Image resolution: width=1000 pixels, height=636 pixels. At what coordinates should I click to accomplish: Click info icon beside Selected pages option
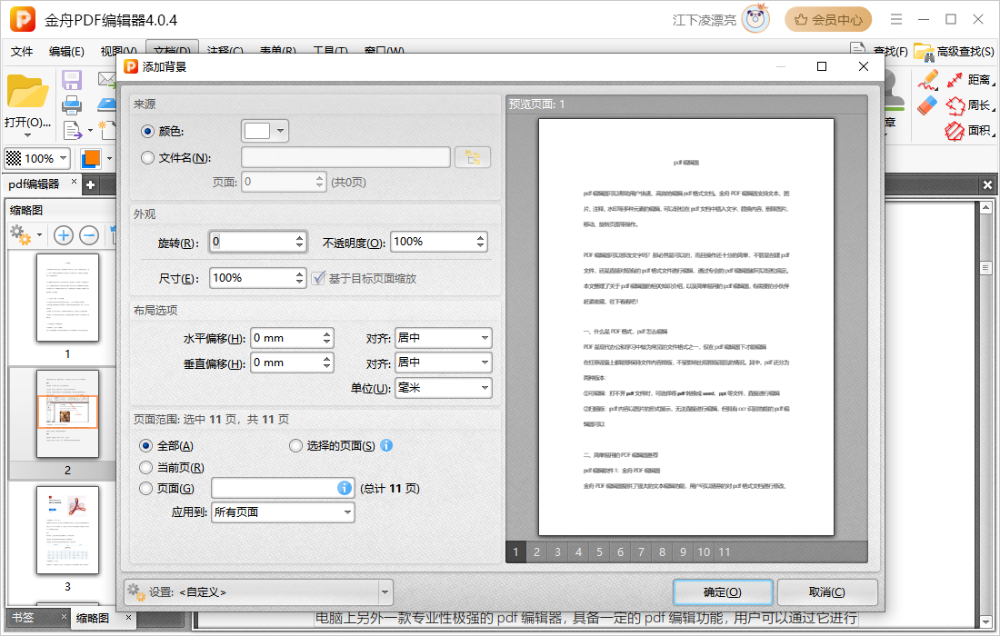click(386, 445)
